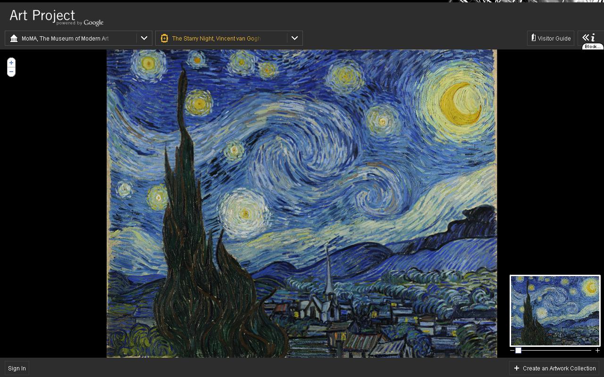The height and width of the screenshot is (377, 604).
Task: Click the plus icon beside Create an Artwork Collection
Action: click(517, 368)
